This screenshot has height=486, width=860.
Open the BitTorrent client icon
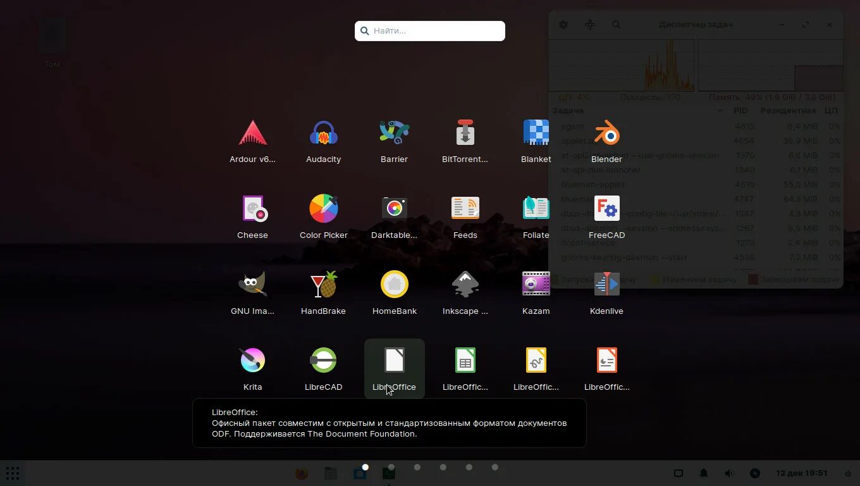465,141
